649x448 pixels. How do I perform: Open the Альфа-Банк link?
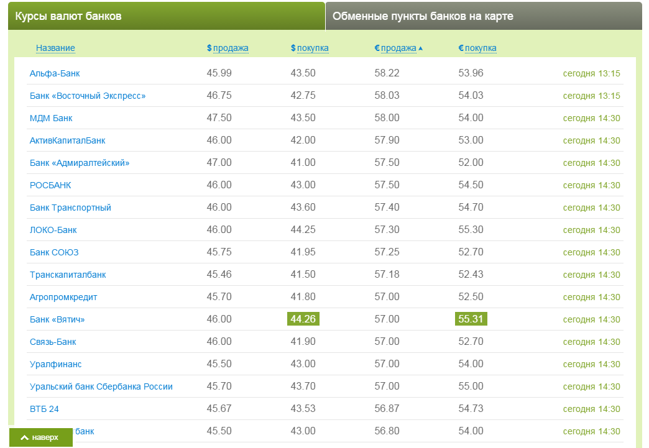(55, 73)
